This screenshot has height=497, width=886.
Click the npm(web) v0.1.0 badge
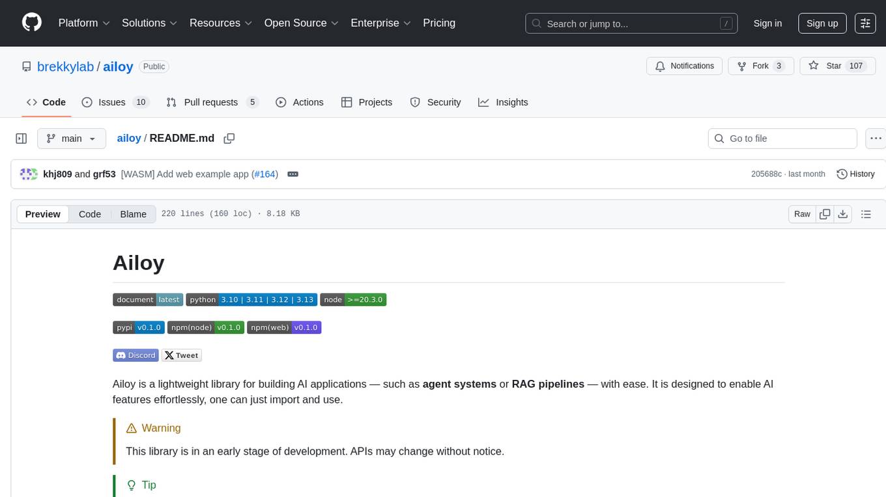pyautogui.click(x=284, y=327)
